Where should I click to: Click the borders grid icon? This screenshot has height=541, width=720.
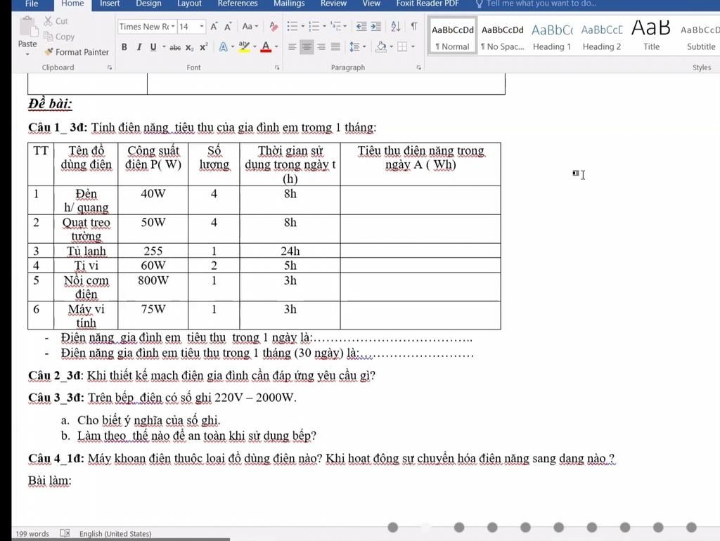(x=402, y=47)
